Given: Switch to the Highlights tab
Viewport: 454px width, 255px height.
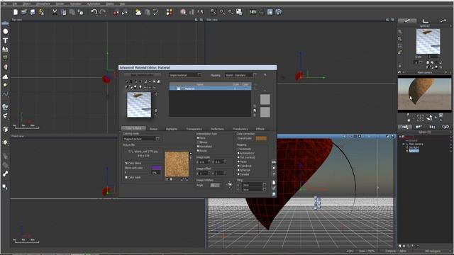Looking at the screenshot, I should (172, 129).
